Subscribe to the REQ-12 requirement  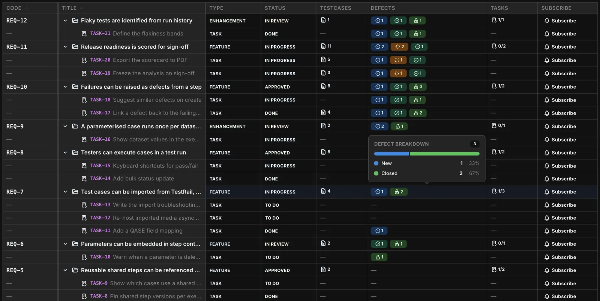(560, 21)
